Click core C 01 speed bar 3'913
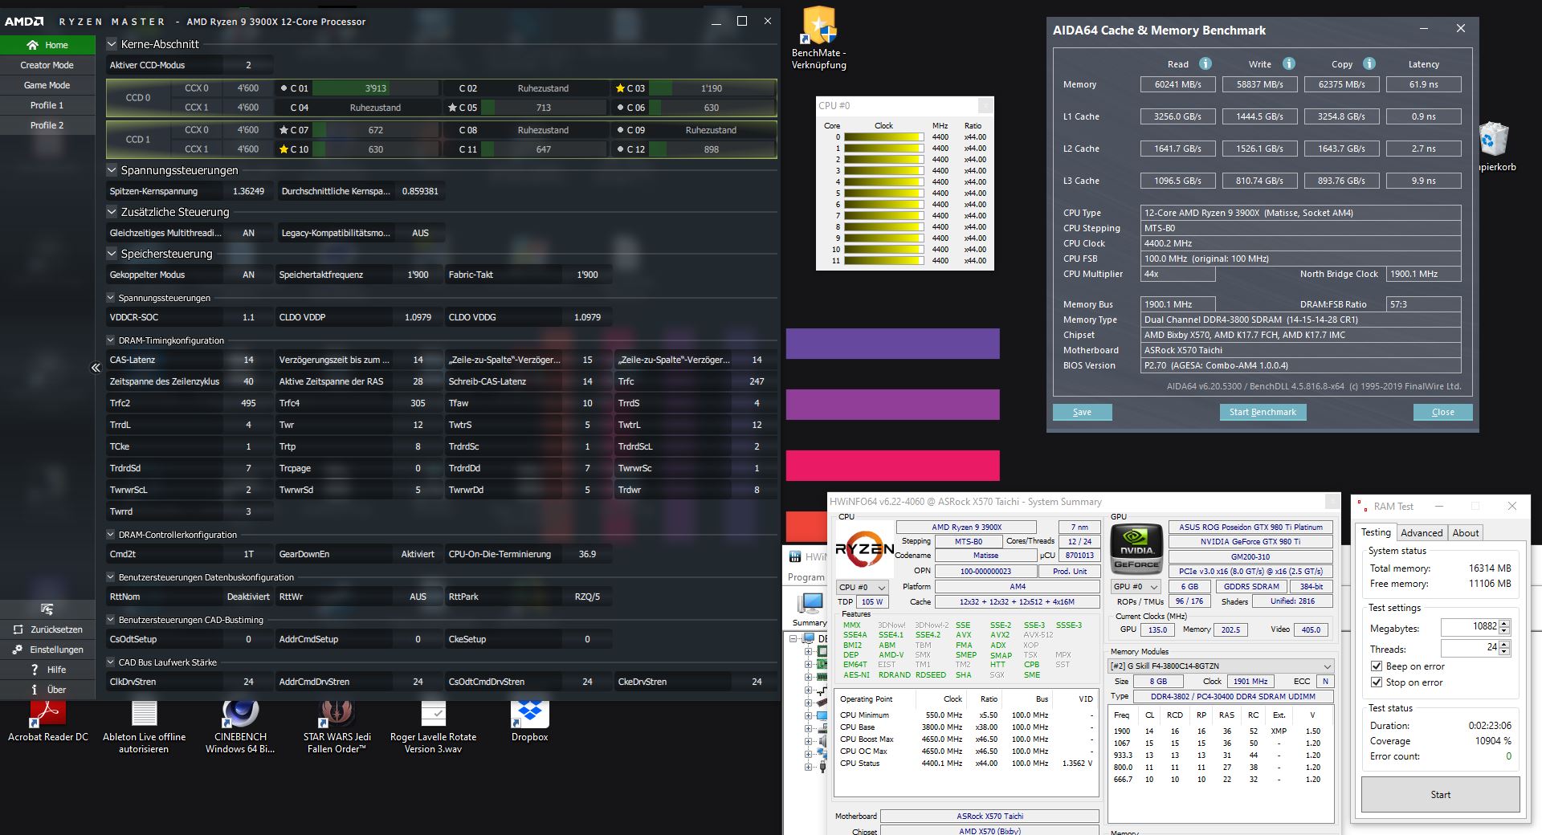 (376, 88)
